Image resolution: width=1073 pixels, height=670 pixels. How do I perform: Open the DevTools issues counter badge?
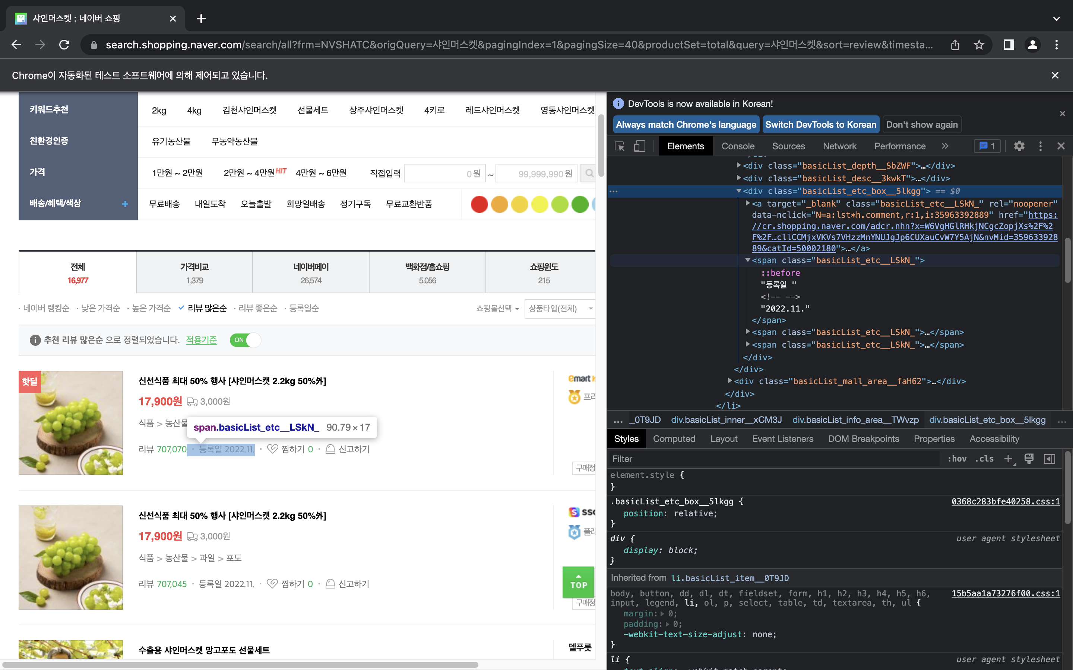pyautogui.click(x=987, y=146)
